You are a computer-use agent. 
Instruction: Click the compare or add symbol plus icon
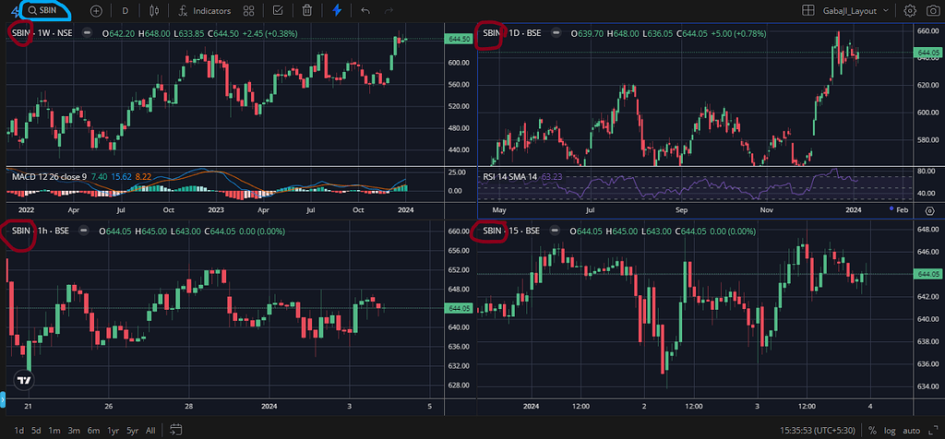[x=98, y=11]
